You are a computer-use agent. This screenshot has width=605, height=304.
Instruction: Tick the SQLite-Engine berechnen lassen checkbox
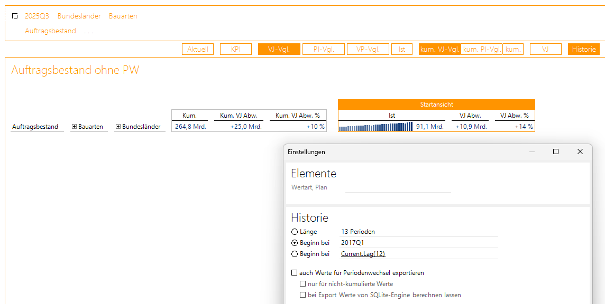(x=303, y=295)
